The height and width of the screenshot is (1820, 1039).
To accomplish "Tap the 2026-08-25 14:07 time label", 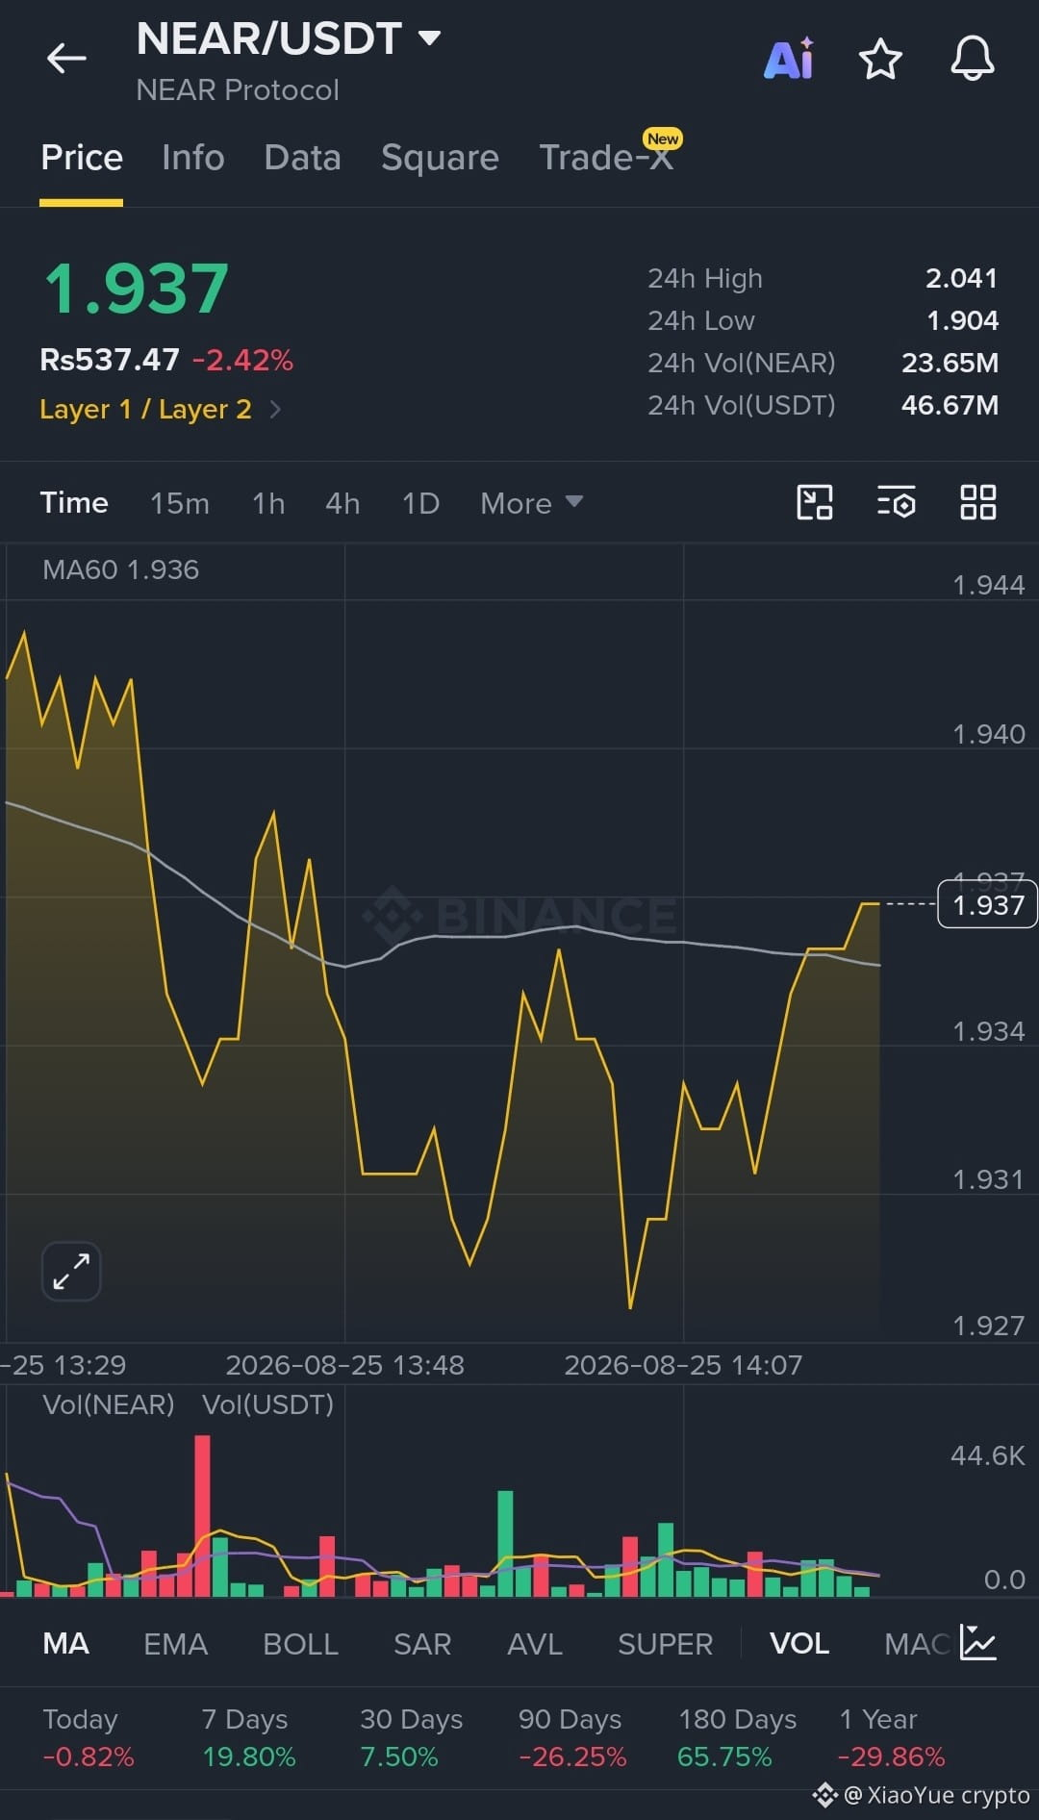I will tap(683, 1365).
